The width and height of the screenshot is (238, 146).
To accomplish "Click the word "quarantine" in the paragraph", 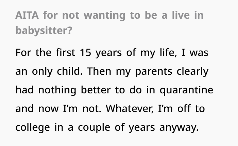I will pyautogui.click(x=186, y=90).
